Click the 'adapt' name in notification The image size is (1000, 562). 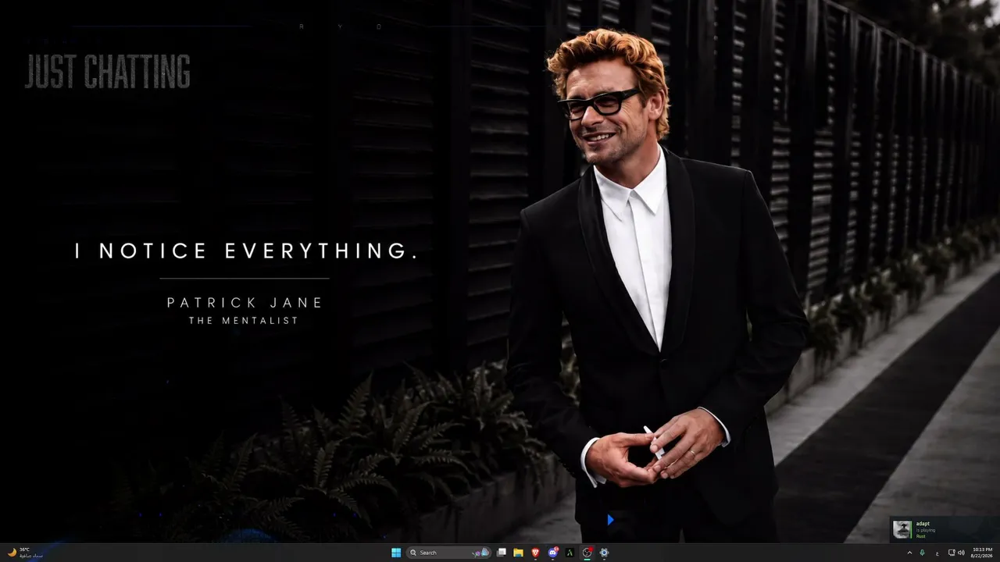coord(923,524)
